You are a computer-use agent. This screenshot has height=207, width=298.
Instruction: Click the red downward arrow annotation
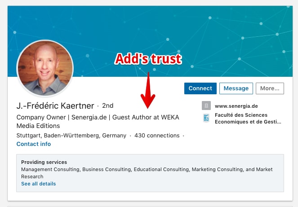tap(148, 90)
